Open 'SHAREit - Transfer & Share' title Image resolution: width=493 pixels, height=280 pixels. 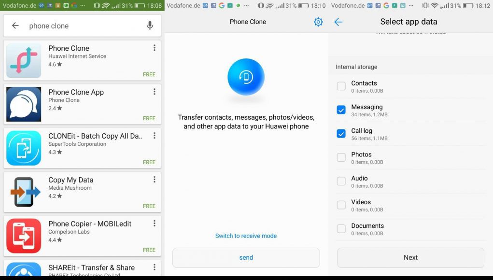click(x=91, y=267)
